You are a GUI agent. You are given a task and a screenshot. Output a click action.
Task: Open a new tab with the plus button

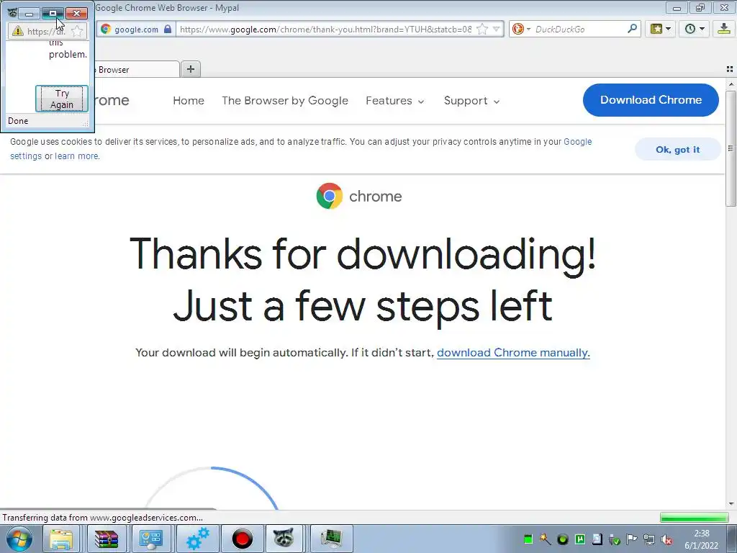point(190,69)
